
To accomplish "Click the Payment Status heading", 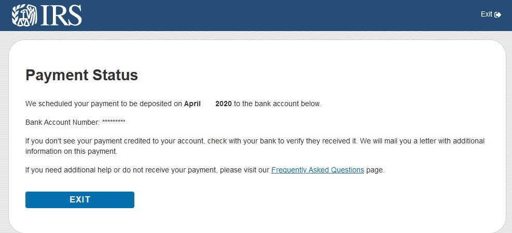I will [x=81, y=76].
